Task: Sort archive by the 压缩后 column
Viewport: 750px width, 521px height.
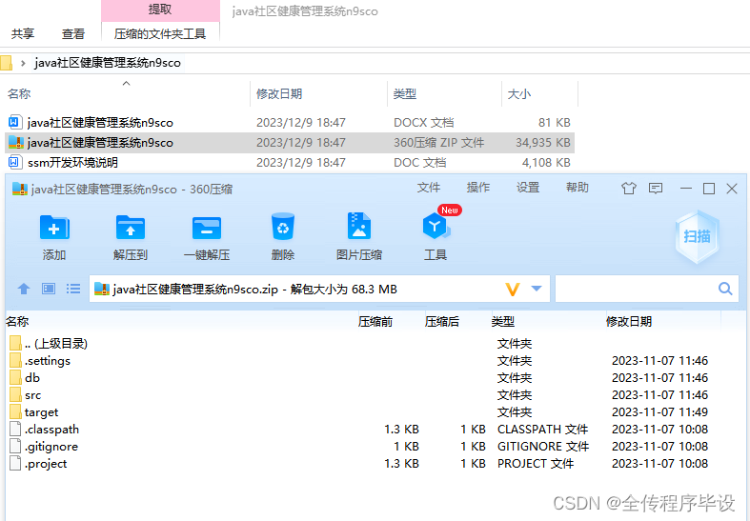Action: tap(441, 322)
